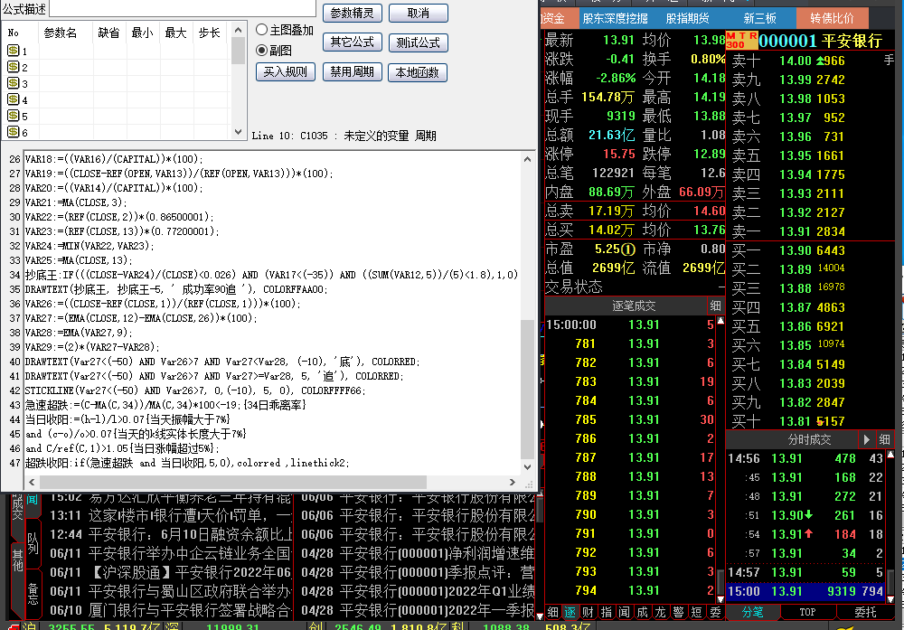Open the 其他 vertical side tab
904x630 pixels.
[17, 559]
